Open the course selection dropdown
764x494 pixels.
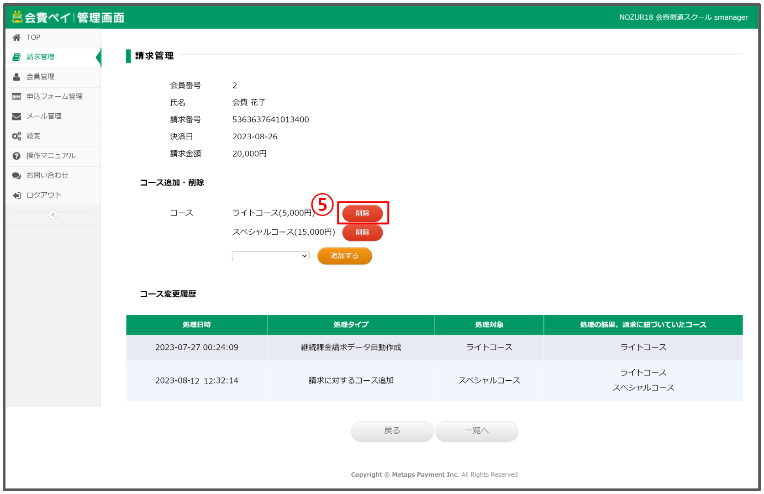click(x=270, y=256)
